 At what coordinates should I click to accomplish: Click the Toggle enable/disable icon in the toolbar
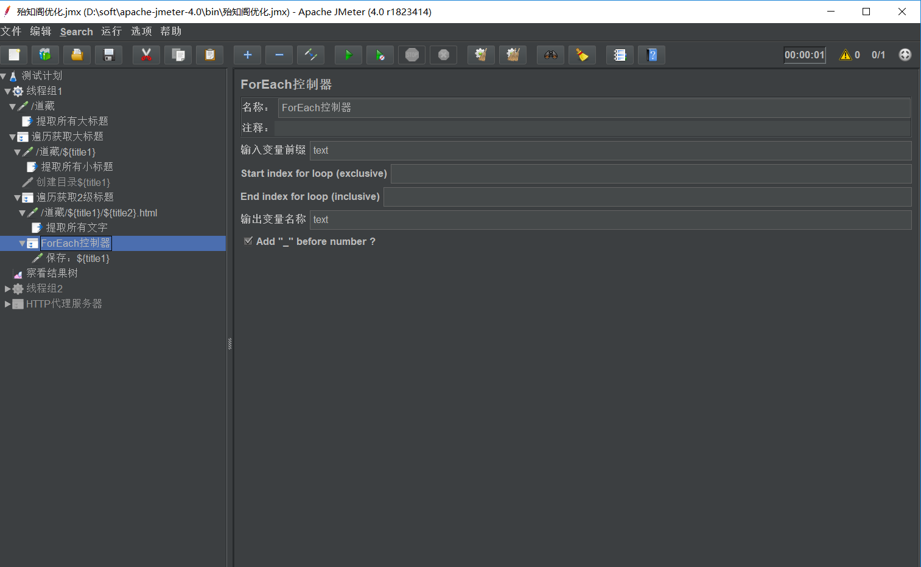pyautogui.click(x=311, y=55)
